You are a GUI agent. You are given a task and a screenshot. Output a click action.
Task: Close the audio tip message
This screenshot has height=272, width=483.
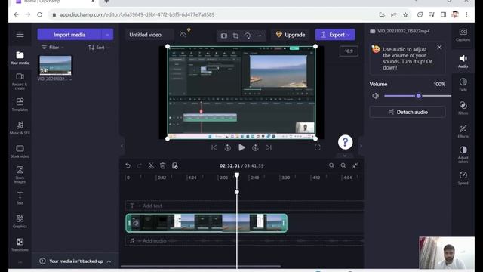[x=439, y=48]
